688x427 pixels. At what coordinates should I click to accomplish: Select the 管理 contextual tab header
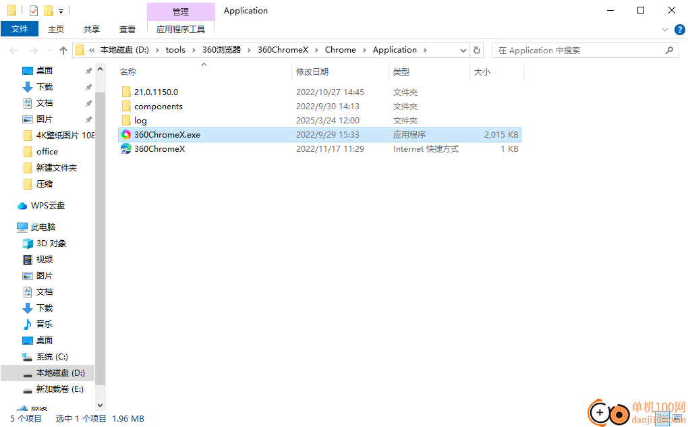pyautogui.click(x=181, y=12)
